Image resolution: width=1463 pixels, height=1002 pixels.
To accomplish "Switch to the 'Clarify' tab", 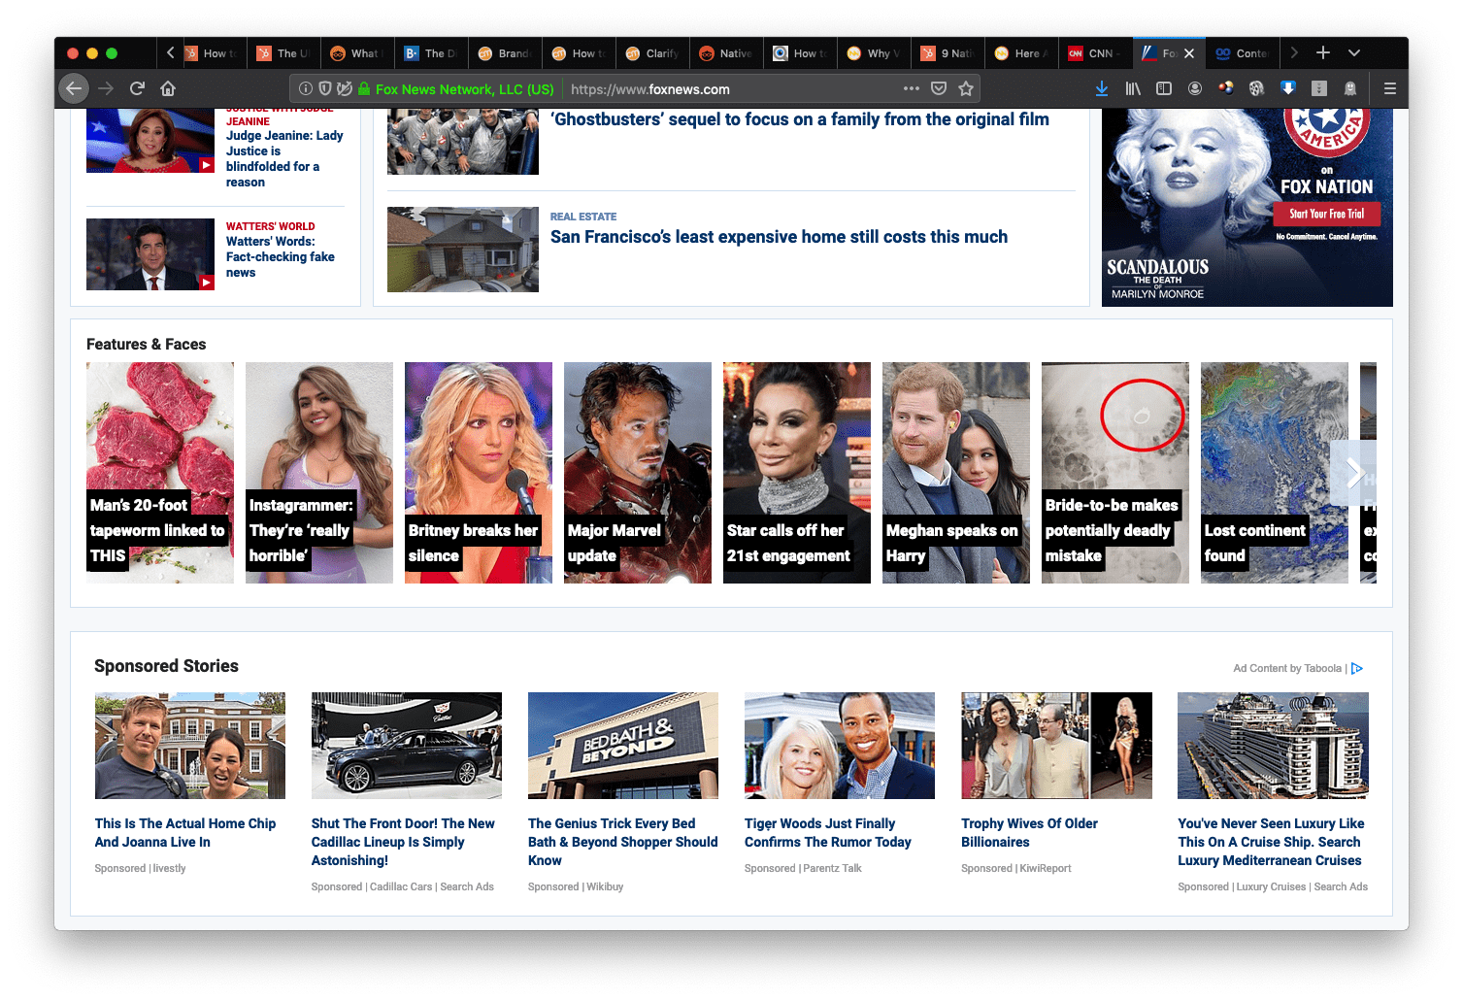I will click(652, 53).
